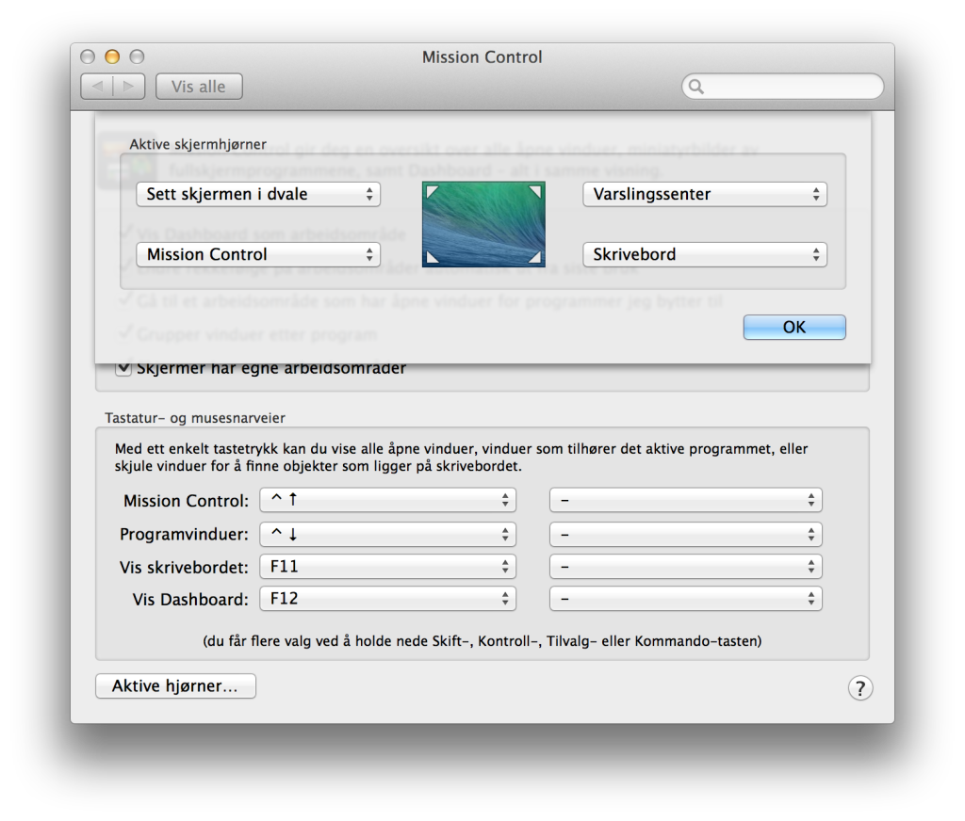The image size is (965, 821).
Task: Open Programvinduer mouse shortcut dropdown
Action: tap(686, 535)
